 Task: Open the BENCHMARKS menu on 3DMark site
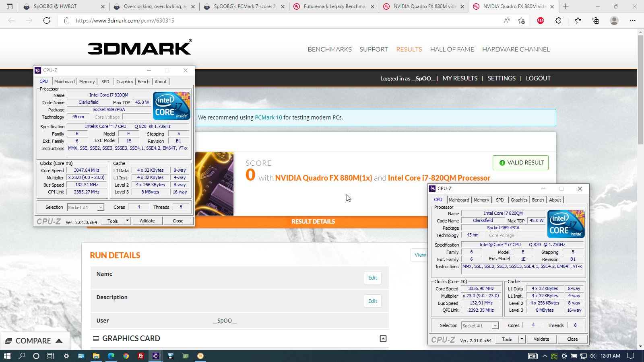[x=330, y=49]
